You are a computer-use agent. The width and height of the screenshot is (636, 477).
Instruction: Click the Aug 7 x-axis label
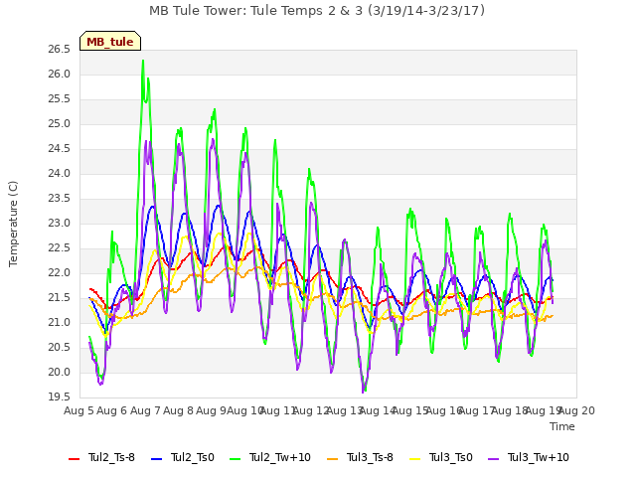(145, 410)
